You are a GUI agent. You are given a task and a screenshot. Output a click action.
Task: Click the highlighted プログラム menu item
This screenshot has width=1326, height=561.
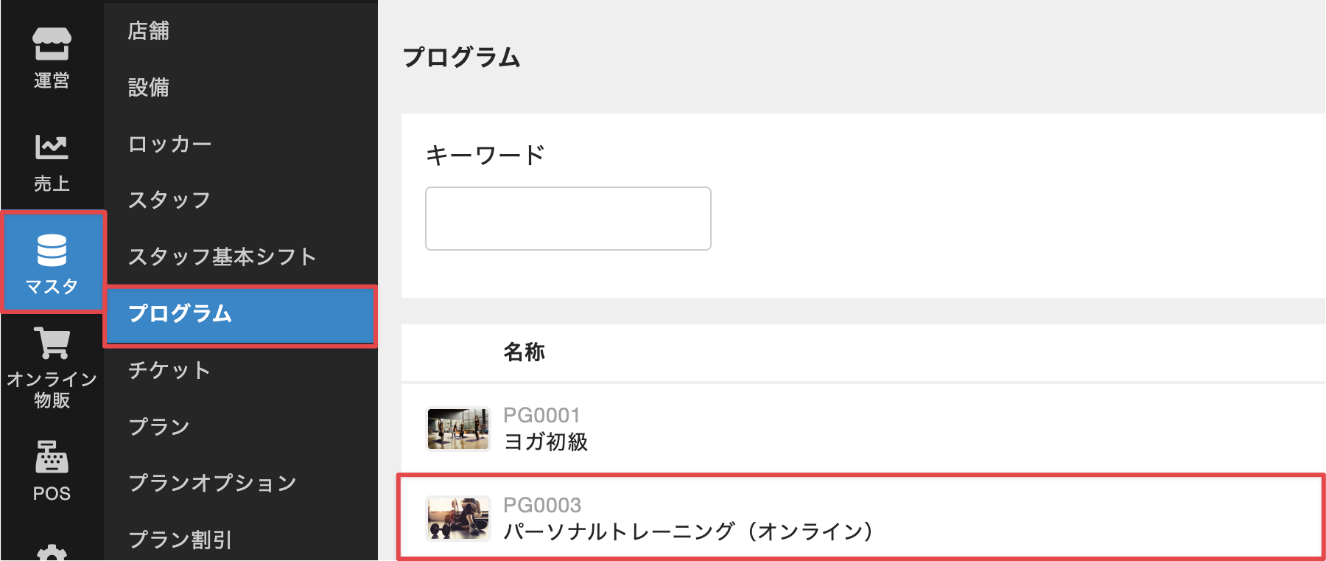180,313
